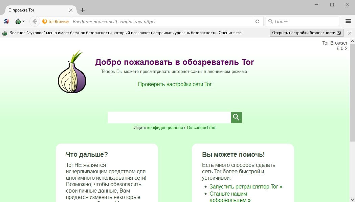Dismiss the security notification bar

tap(350, 33)
